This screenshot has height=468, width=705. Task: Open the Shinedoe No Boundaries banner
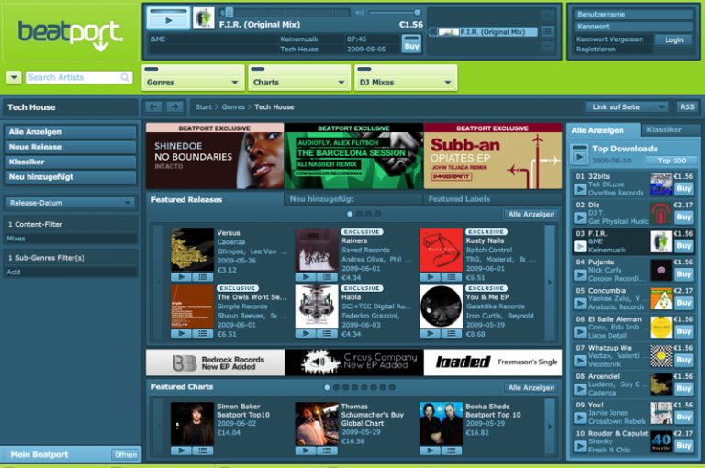click(215, 156)
